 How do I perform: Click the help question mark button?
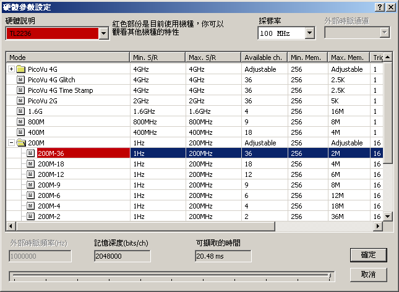[x=380, y=7]
